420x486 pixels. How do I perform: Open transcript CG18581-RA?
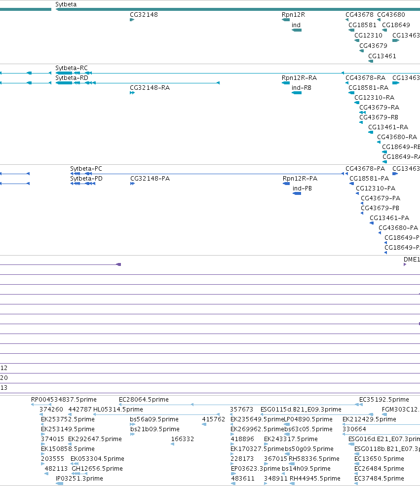(369, 88)
